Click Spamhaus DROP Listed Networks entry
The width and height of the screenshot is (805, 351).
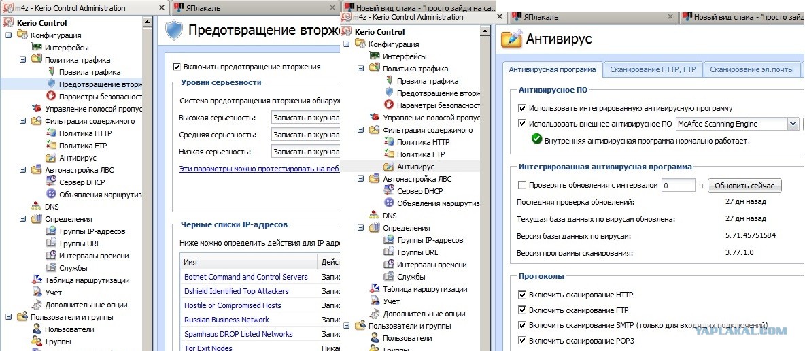coord(239,334)
